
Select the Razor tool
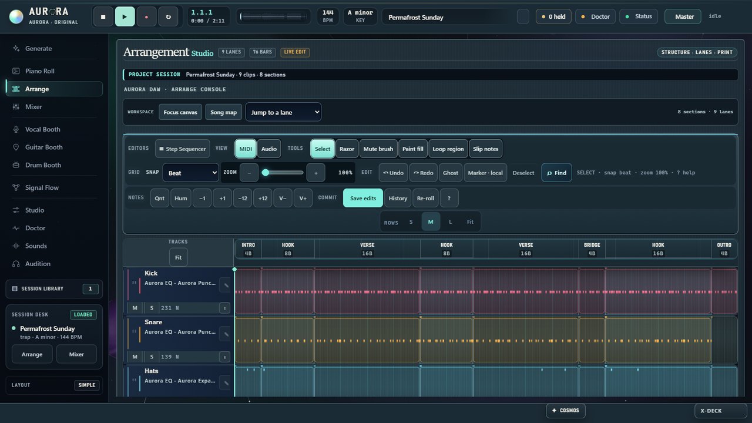(x=347, y=149)
